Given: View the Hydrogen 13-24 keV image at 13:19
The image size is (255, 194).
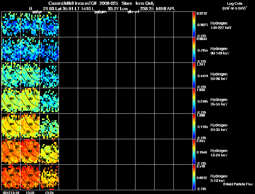Looking at the screenshot, I should pyautogui.click(x=11, y=152).
